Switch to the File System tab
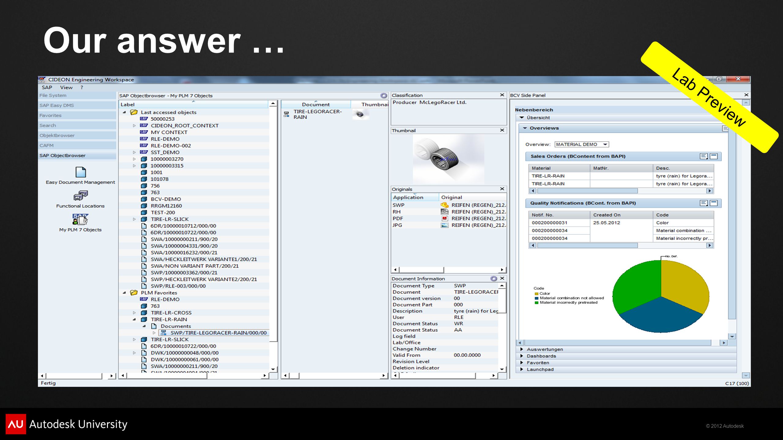This screenshot has width=783, height=440. click(77, 95)
